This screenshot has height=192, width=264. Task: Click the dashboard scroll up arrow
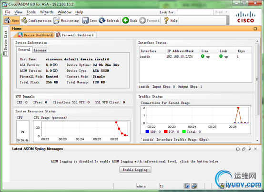257,41
